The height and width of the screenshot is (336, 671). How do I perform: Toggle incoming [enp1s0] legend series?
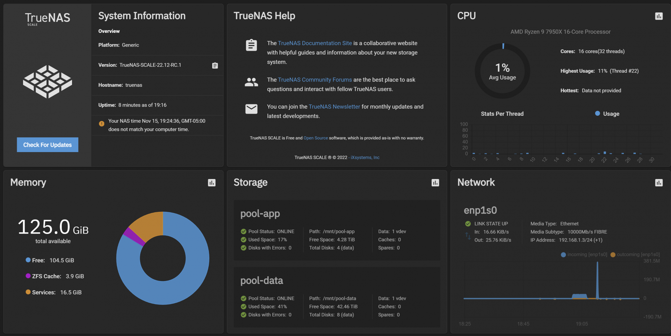584,255
